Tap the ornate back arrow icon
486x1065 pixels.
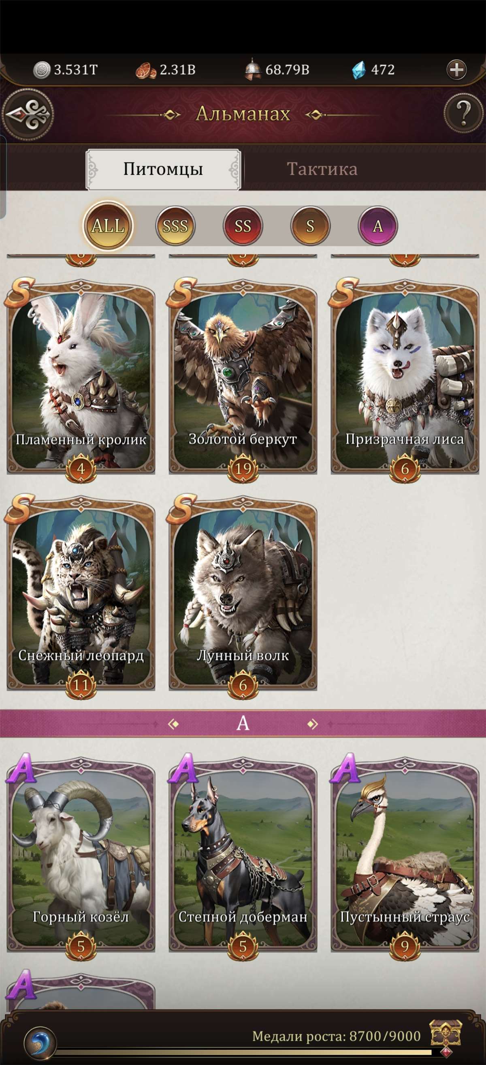28,115
